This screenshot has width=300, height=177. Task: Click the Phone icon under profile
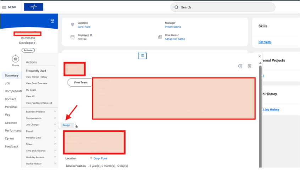(x=15, y=59)
